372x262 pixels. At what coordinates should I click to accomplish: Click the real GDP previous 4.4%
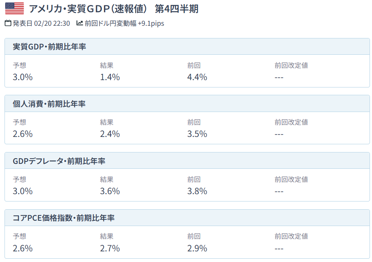pyautogui.click(x=197, y=77)
